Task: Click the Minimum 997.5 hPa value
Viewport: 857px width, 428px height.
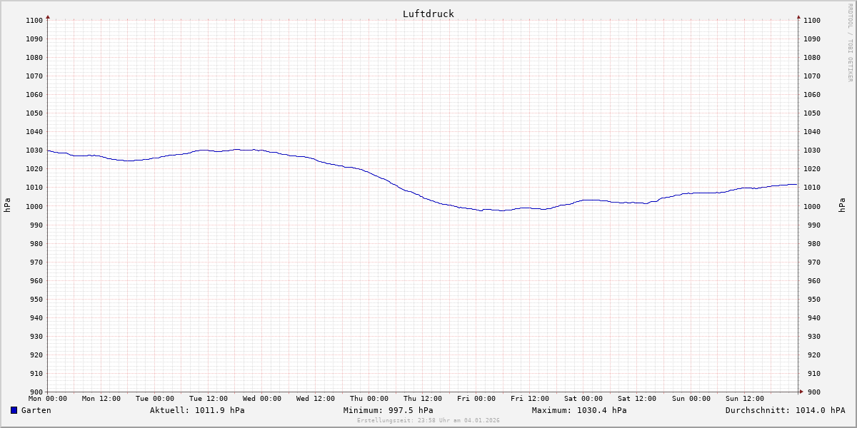Action: [x=388, y=410]
